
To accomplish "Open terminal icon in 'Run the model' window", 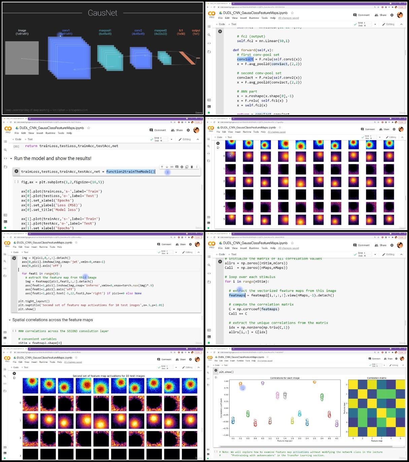I will pos(5,222).
